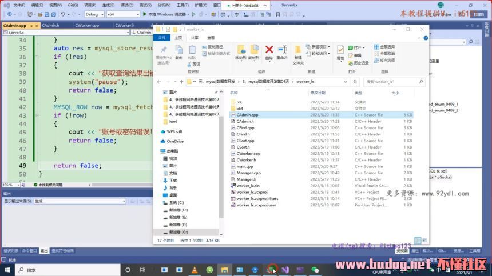
Task: Switch to the CWorker.cpp editor tab
Action: click(87, 25)
